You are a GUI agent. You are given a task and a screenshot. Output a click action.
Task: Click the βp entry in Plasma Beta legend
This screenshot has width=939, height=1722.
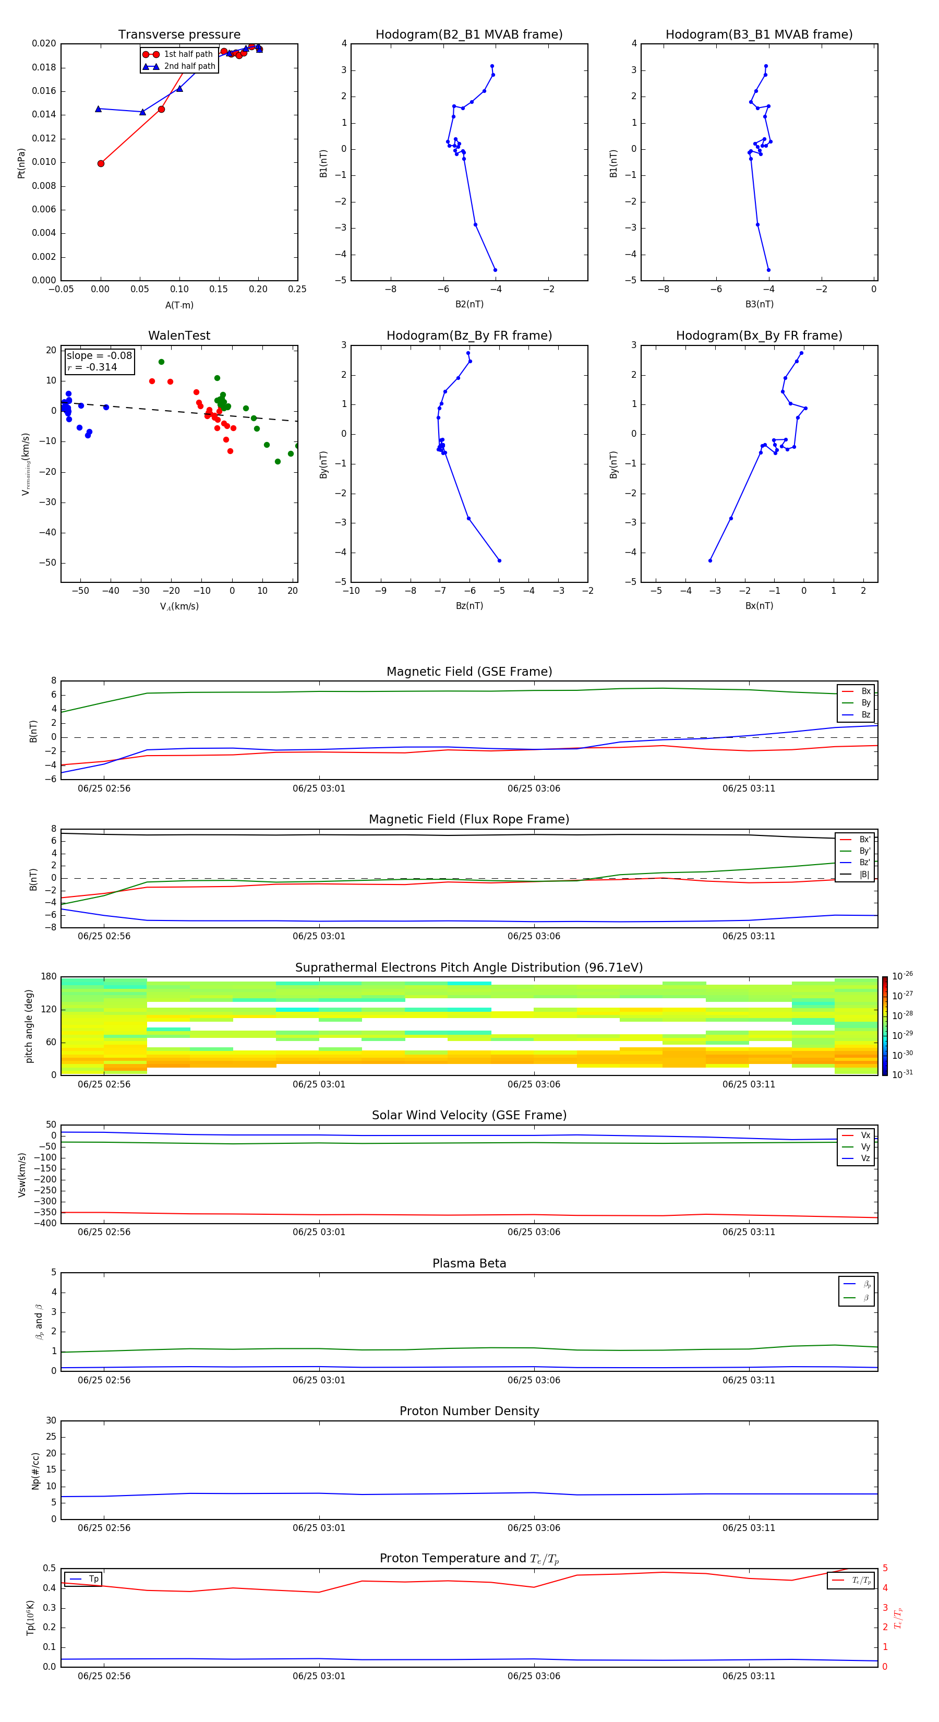[857, 1284]
